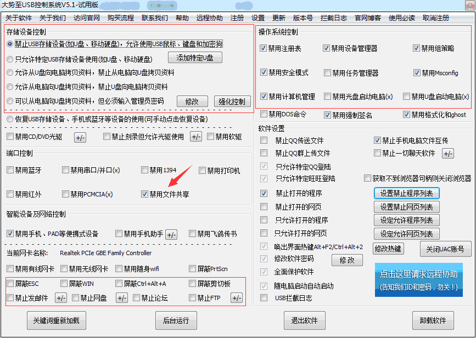Click the 设置禁止程序列表 button

[x=406, y=193]
